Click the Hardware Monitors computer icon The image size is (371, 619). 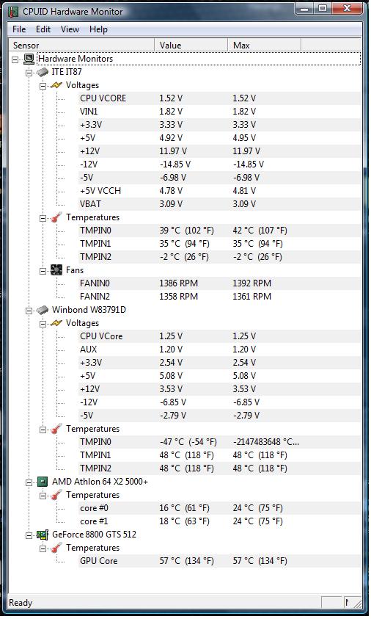tap(29, 59)
